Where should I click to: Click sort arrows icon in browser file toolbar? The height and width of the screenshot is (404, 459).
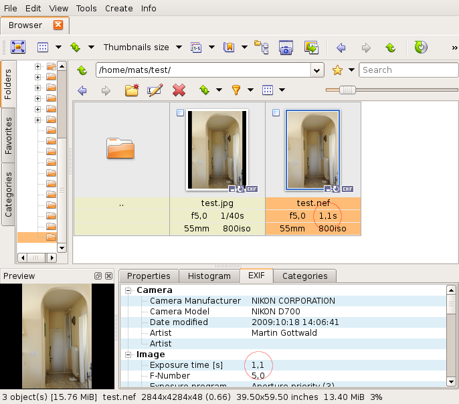click(x=205, y=90)
